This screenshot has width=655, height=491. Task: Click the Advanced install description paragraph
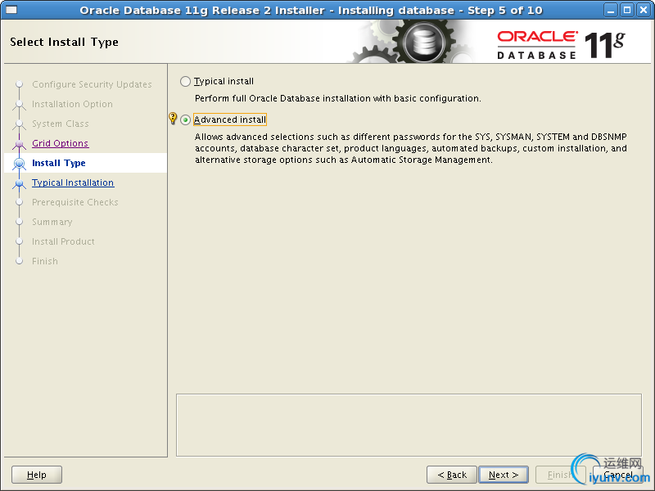pyautogui.click(x=411, y=148)
